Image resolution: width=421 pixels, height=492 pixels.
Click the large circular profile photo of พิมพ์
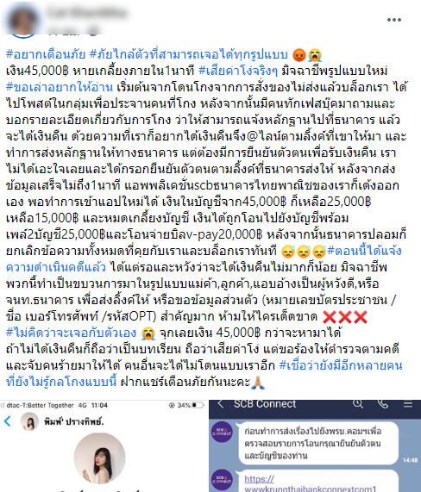pos(99,458)
